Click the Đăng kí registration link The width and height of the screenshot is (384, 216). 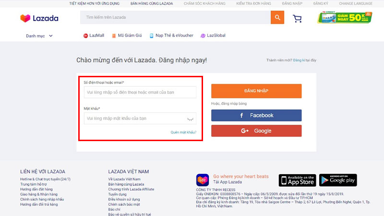[299, 60]
